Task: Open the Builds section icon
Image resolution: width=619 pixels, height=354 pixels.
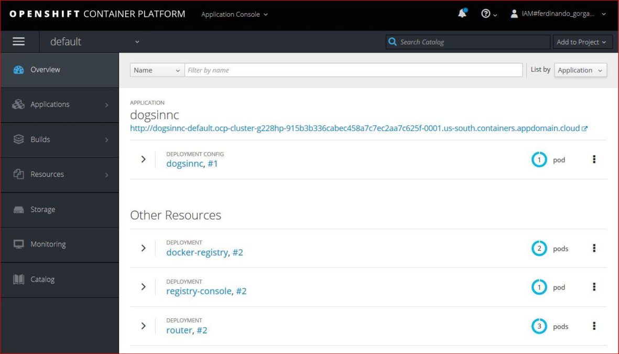Action: 18,139
